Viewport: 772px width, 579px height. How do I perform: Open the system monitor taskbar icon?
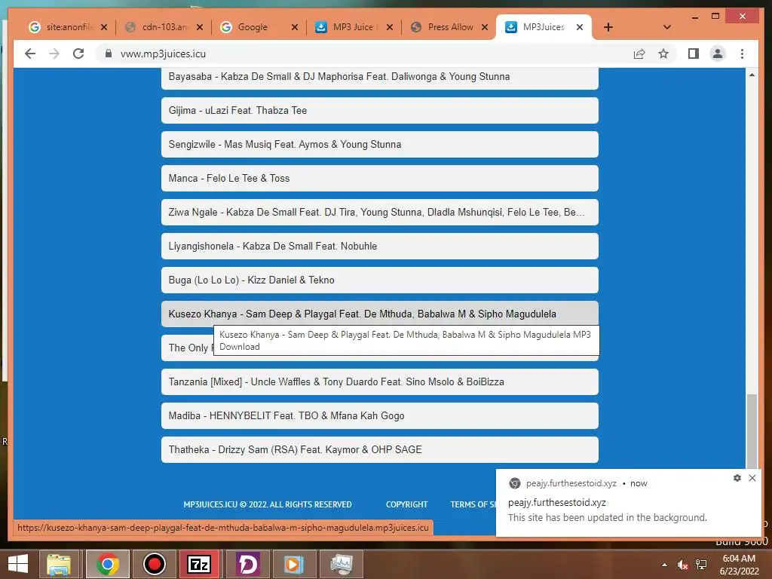coord(342,564)
